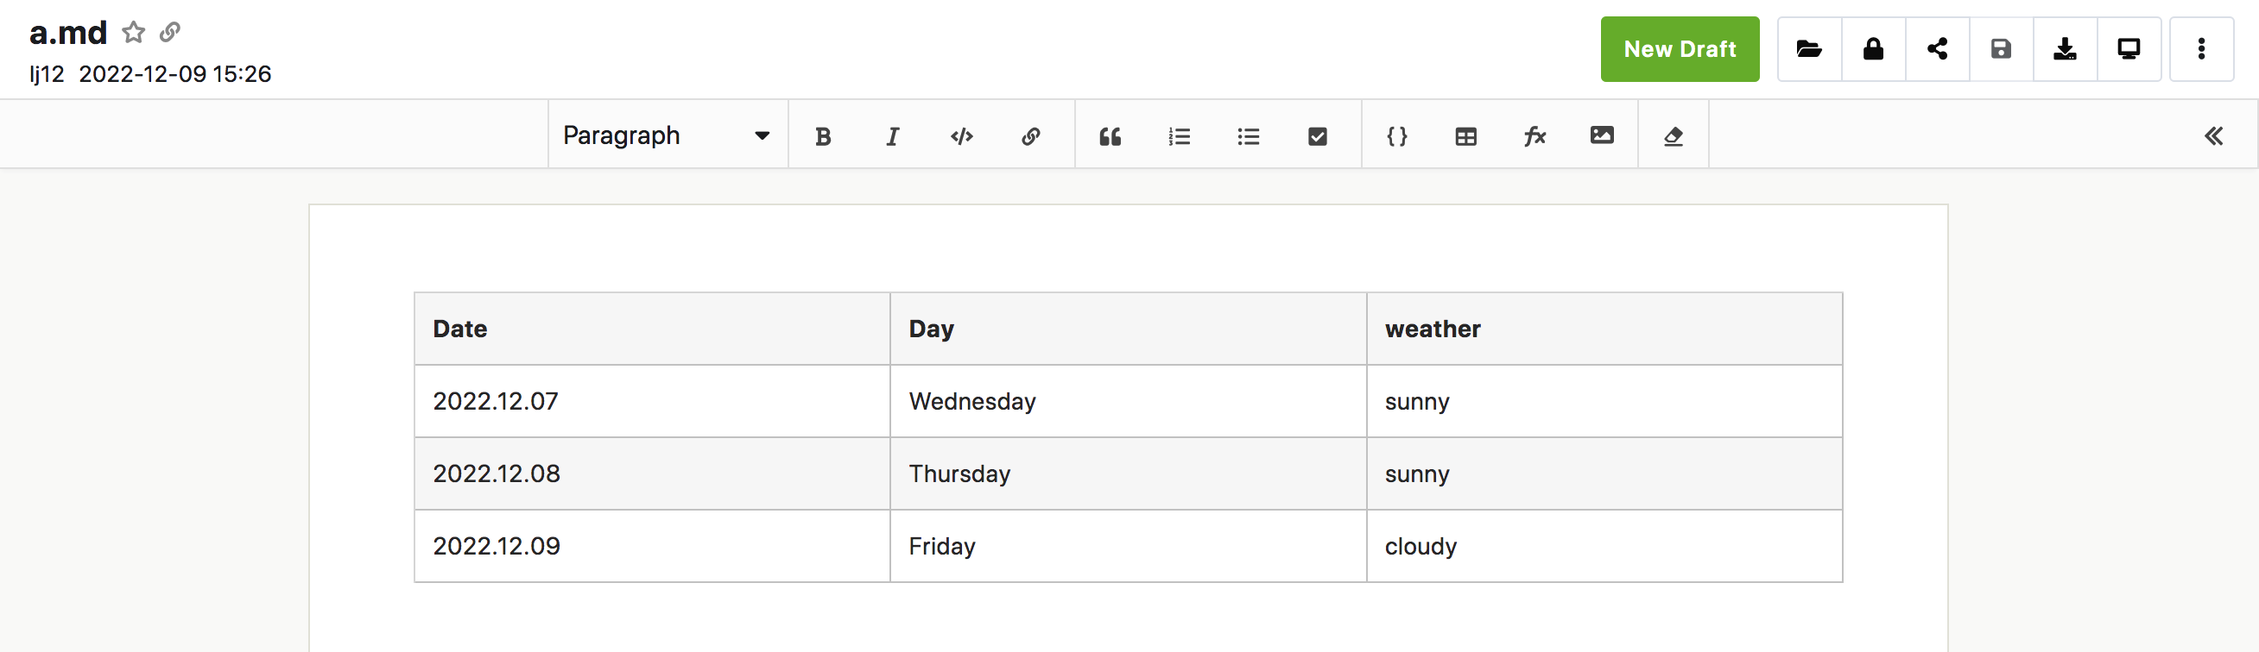The height and width of the screenshot is (652, 2259).
Task: Apply inline code formatting
Action: (961, 137)
